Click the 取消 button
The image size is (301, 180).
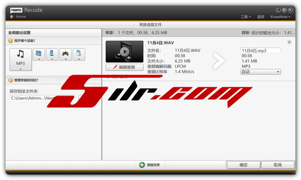coord(278,165)
